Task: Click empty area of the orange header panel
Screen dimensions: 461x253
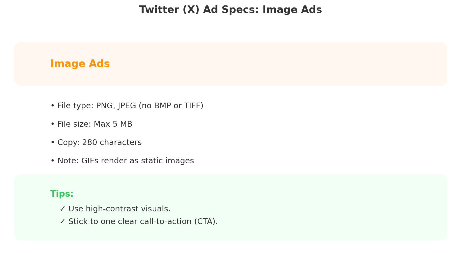Action: 285,64
